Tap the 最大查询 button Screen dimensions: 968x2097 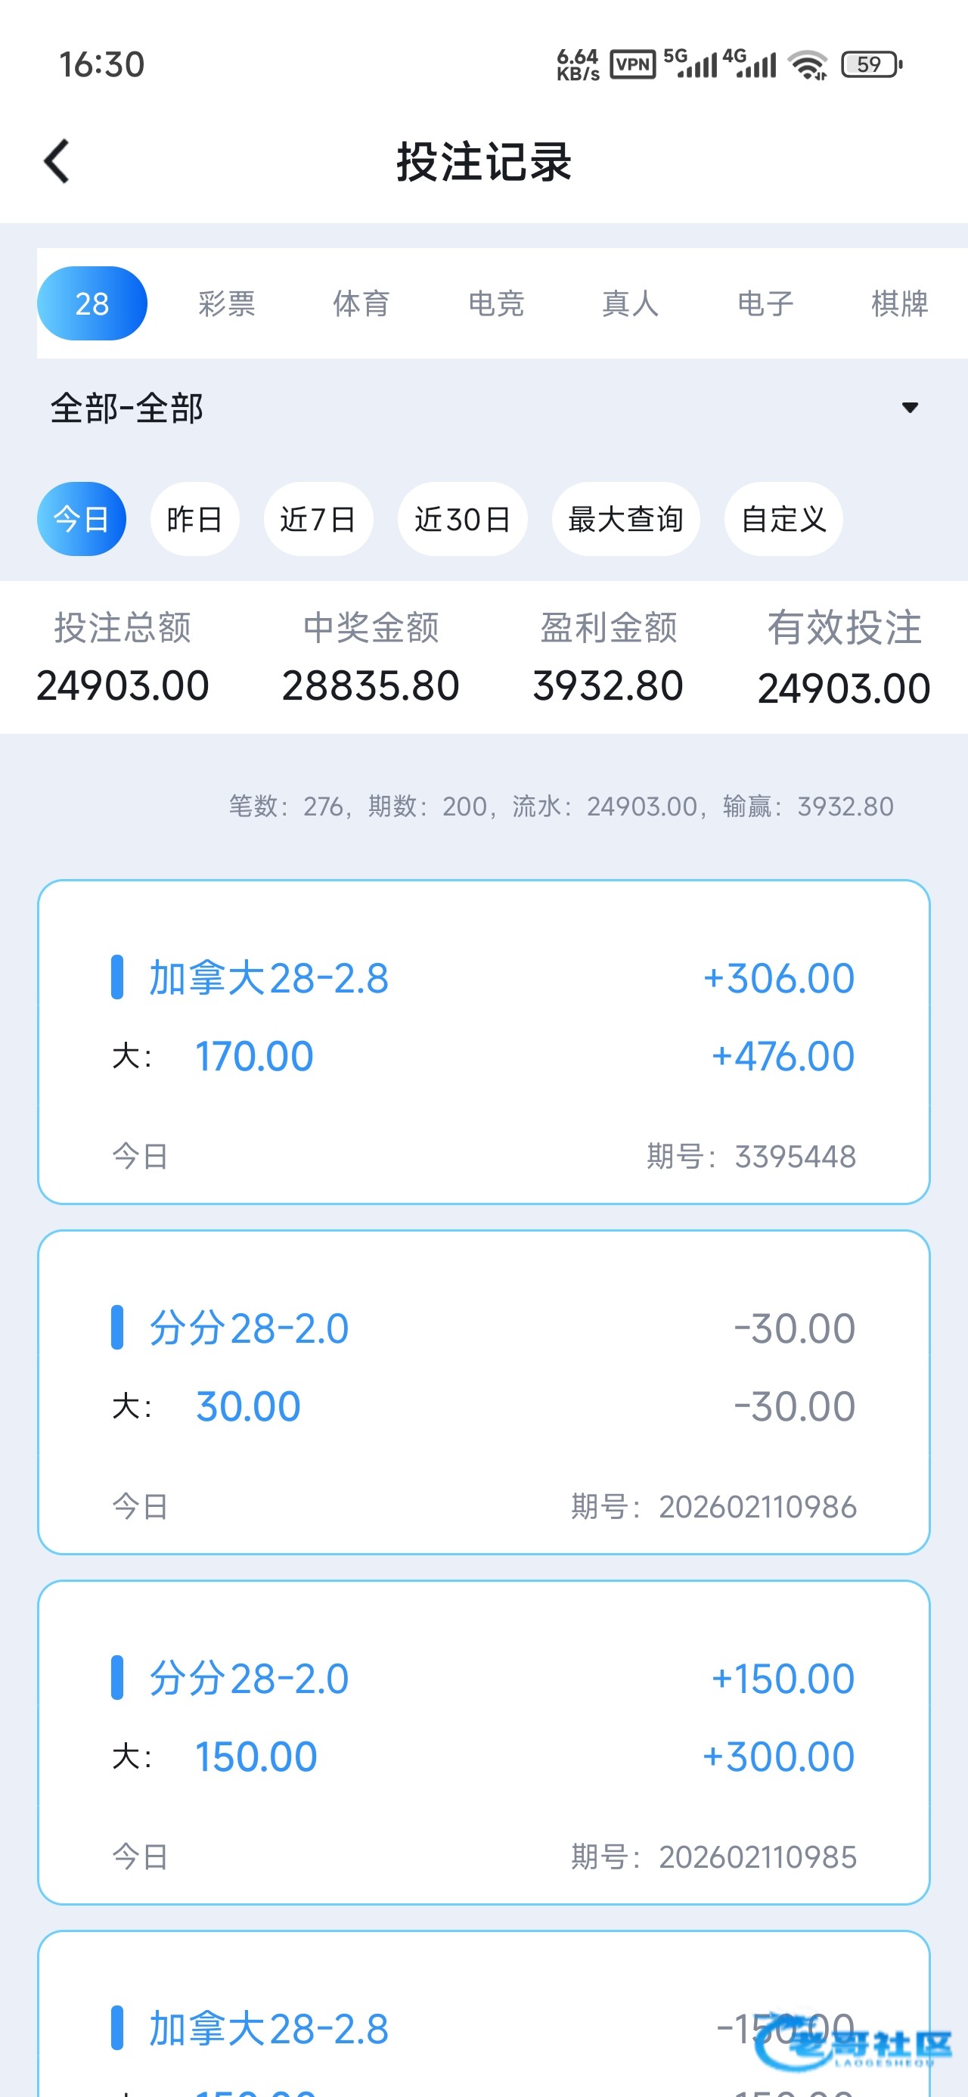point(625,520)
